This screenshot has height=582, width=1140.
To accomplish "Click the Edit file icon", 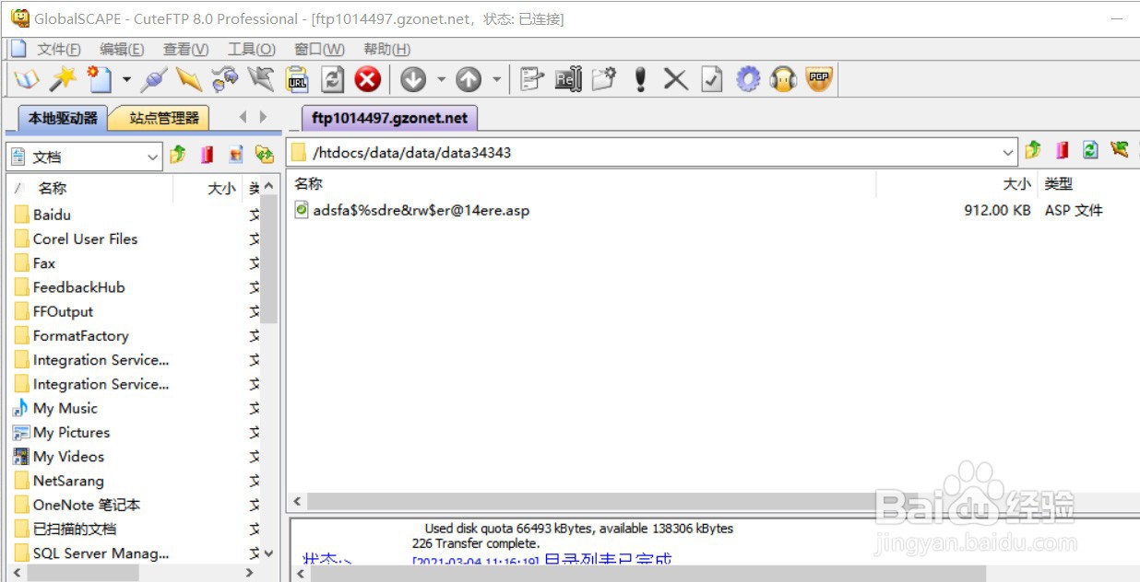I will pos(531,79).
